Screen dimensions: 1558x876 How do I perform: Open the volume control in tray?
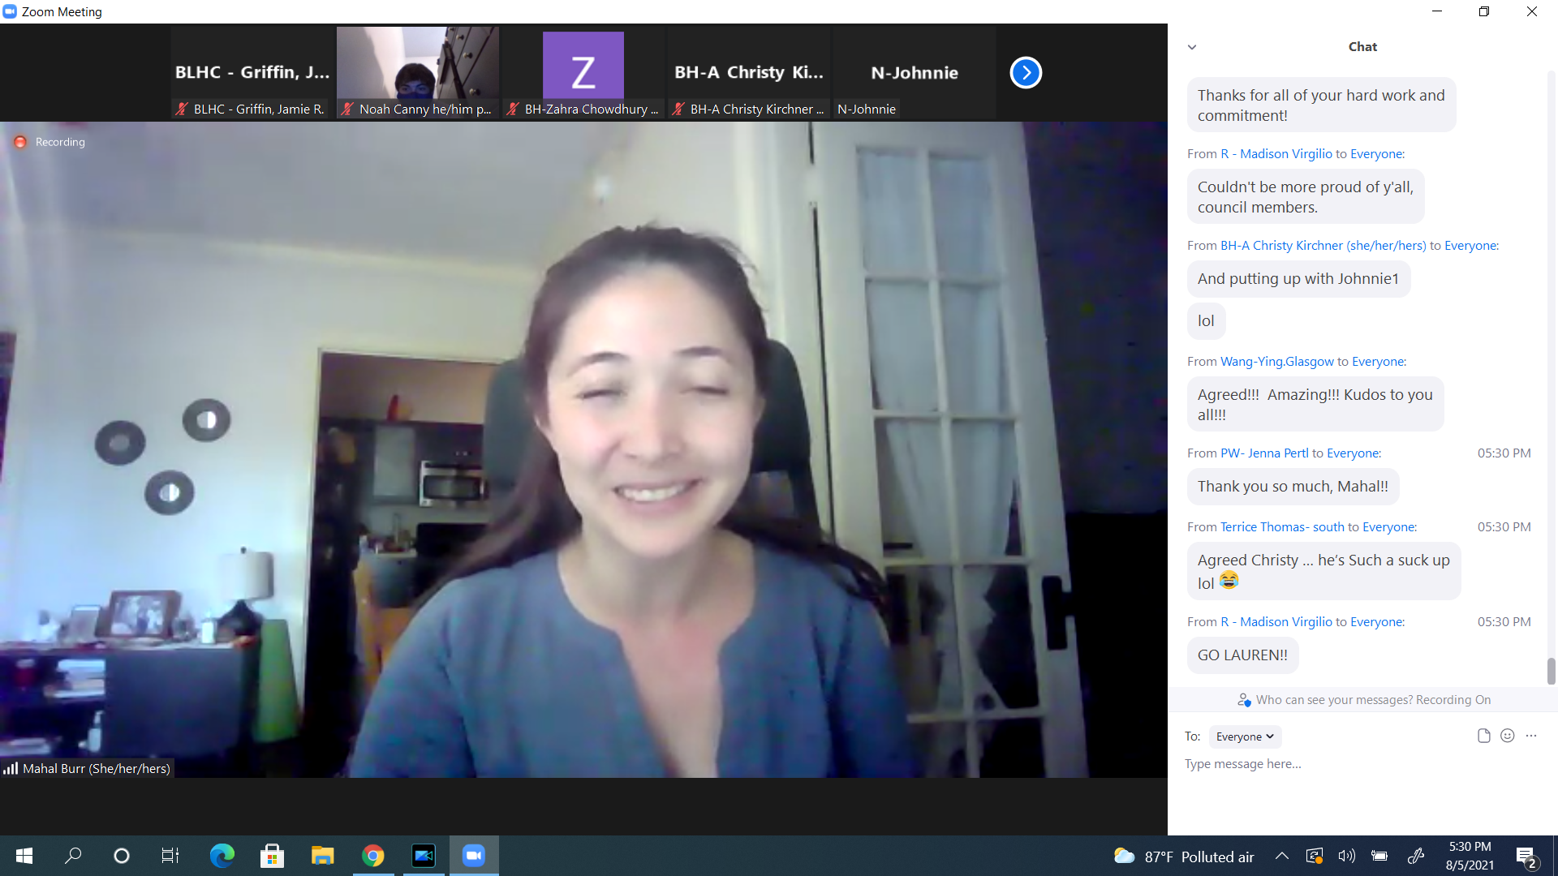(x=1347, y=856)
